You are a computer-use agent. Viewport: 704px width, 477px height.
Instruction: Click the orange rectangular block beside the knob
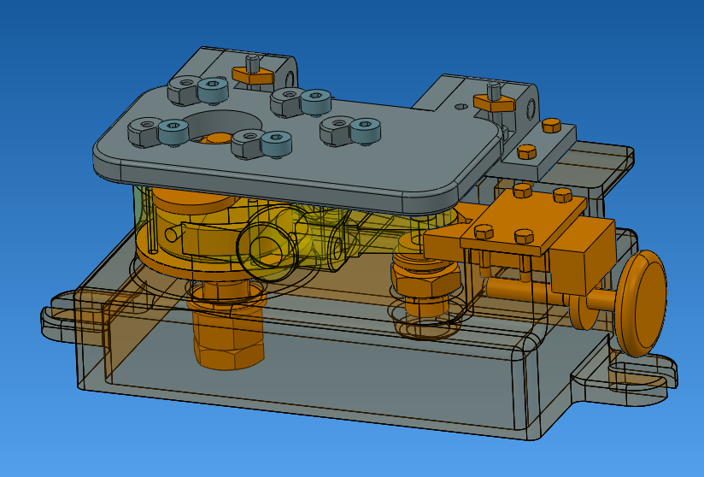click(581, 255)
